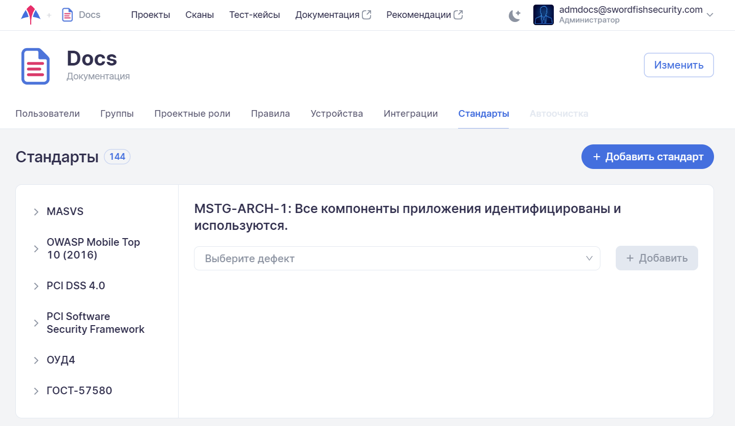Click the large Docs organization icon
The height and width of the screenshot is (426, 735).
[x=35, y=66]
